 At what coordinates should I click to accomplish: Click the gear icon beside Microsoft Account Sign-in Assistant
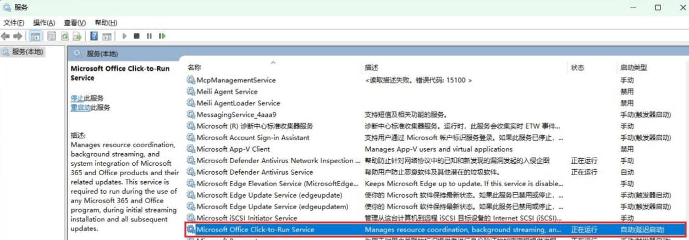click(191, 138)
